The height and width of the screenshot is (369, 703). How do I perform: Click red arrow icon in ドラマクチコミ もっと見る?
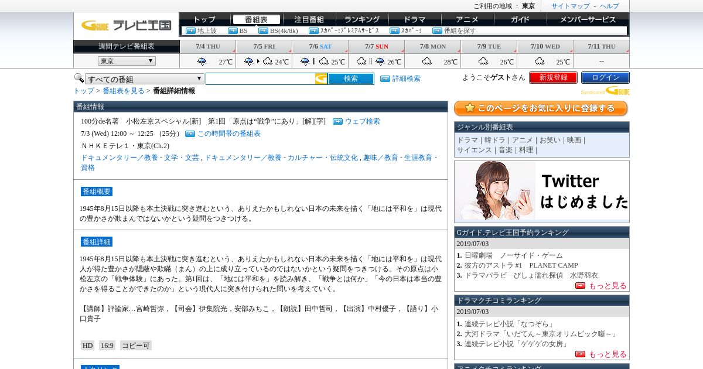[x=580, y=354]
